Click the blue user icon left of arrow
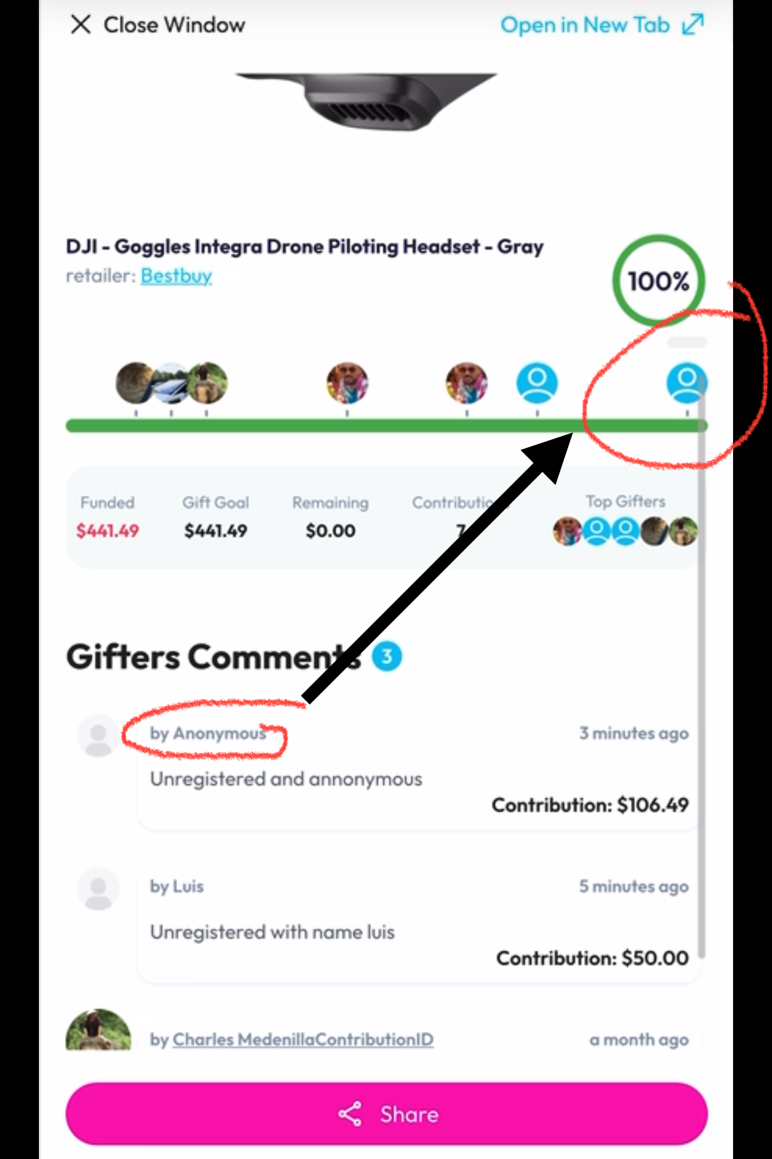 point(537,383)
